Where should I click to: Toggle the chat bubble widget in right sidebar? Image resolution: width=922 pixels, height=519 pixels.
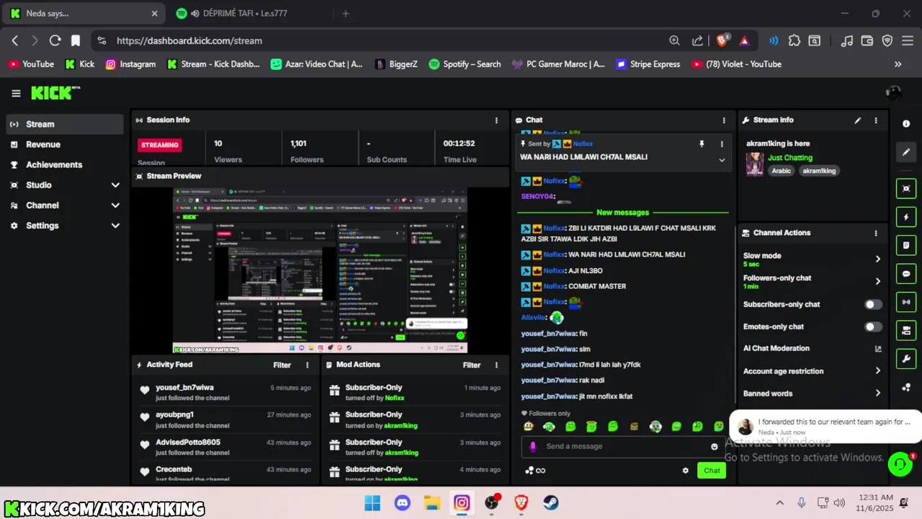click(906, 274)
